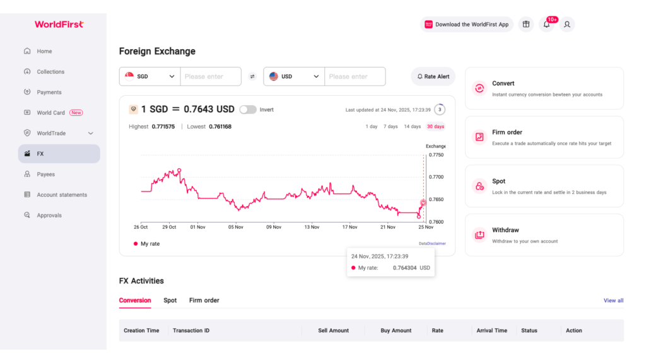Click the Spot card icon
Viewport: 646px width, 363px height.
click(479, 186)
